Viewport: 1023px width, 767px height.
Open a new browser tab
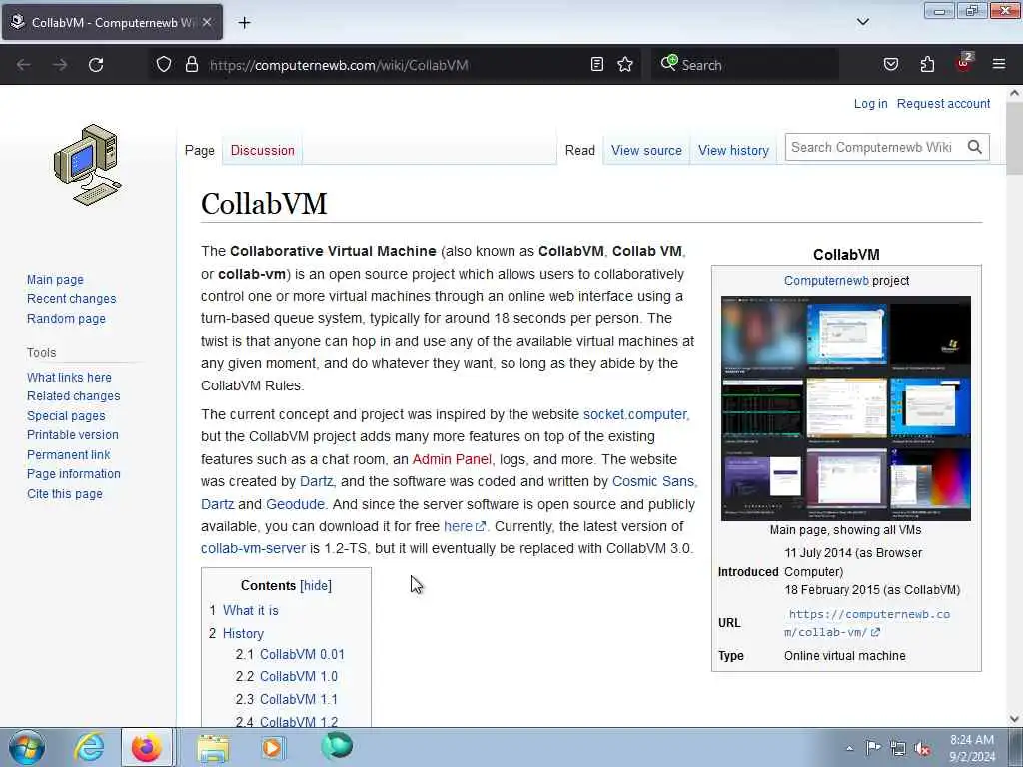pos(244,23)
